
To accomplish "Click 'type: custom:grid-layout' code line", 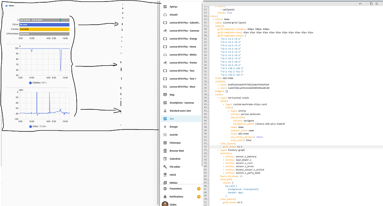I will (230, 23).
